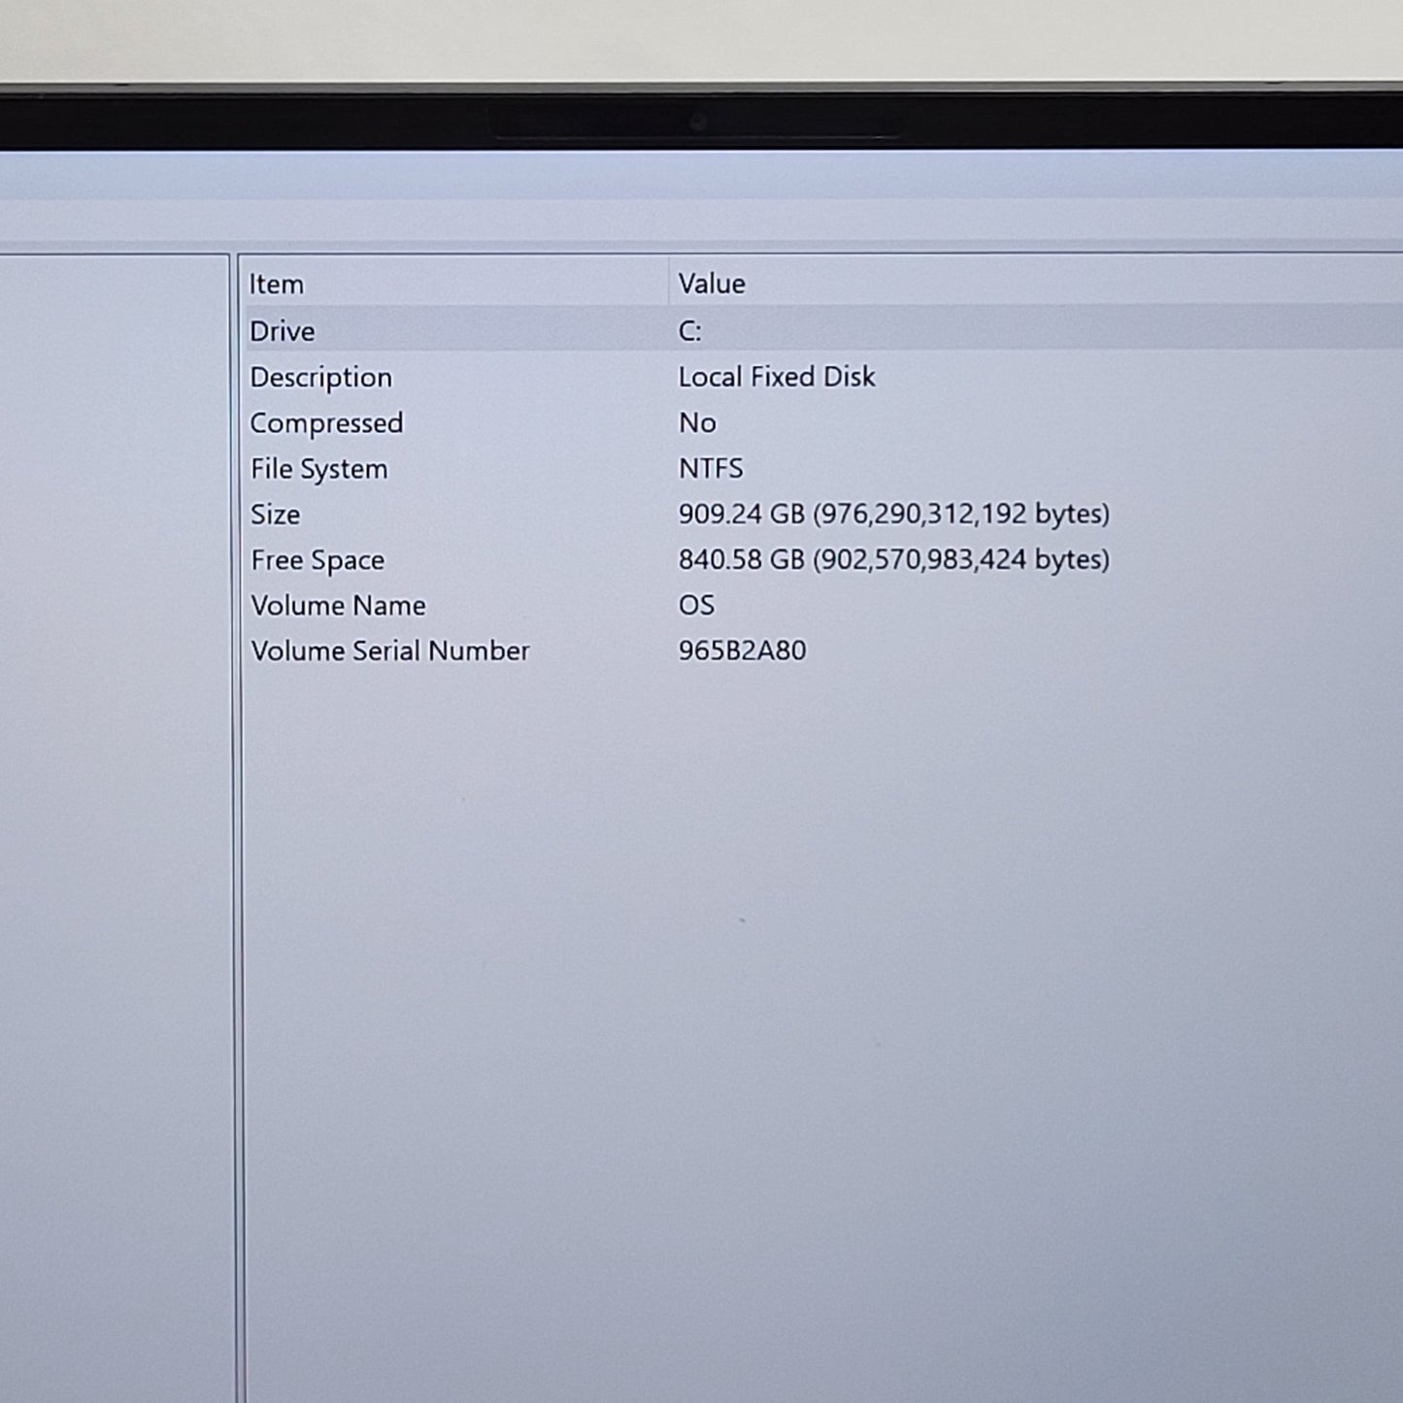1403x1403 pixels.
Task: Click the divider between Item and Value headers
Action: click(x=669, y=284)
